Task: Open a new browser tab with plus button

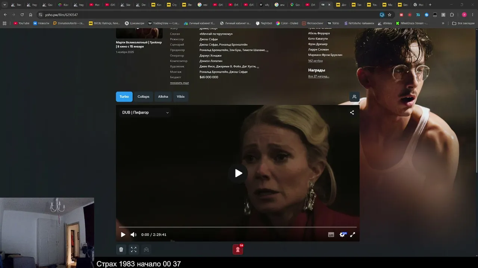Action: coord(430,5)
